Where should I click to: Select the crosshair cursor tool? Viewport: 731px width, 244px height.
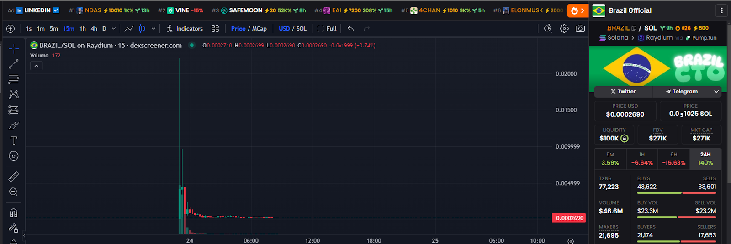pos(14,48)
